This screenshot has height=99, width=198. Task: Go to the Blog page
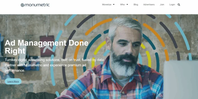(x=136, y=5)
